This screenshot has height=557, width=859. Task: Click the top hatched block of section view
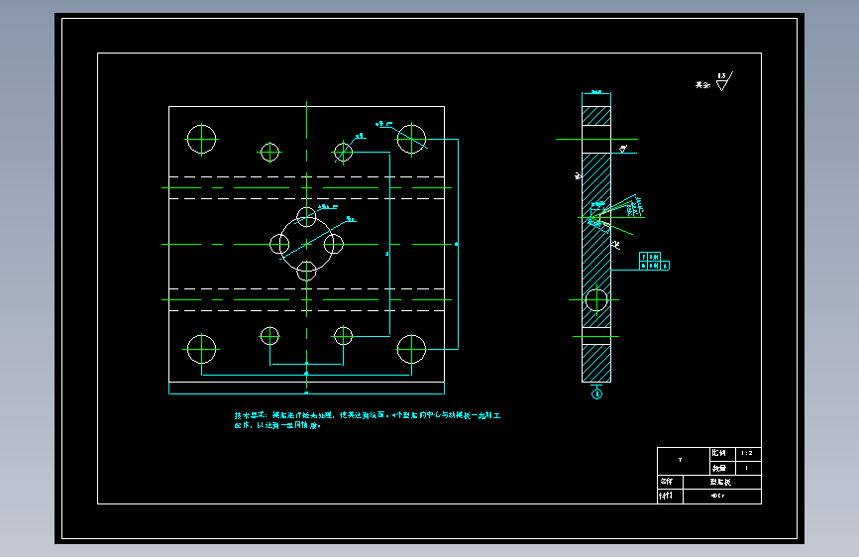pyautogui.click(x=596, y=116)
